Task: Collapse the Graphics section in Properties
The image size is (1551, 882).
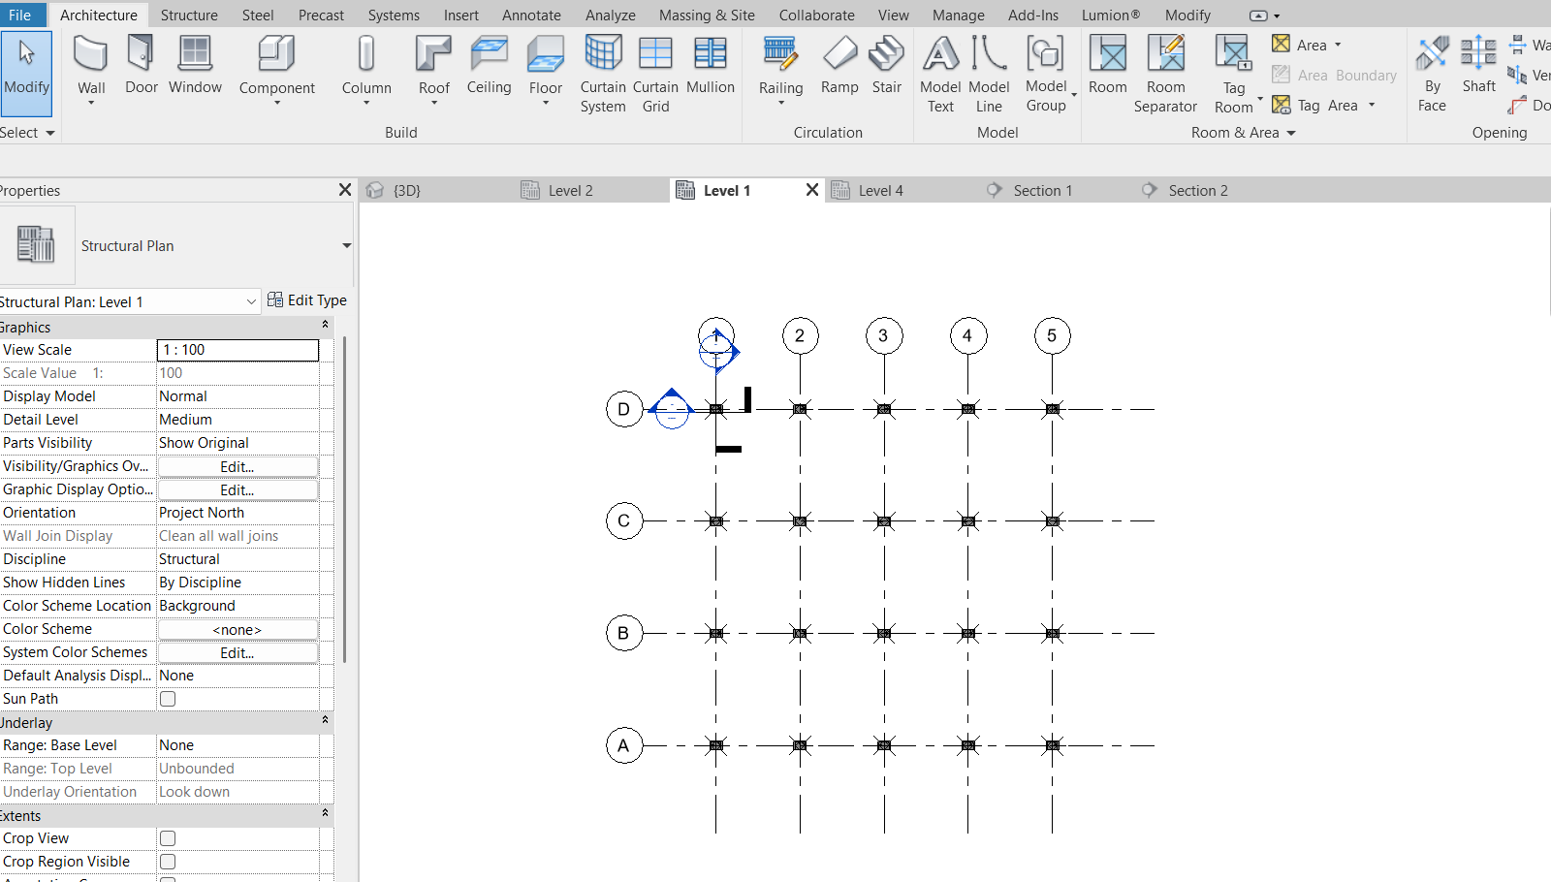Action: [326, 327]
